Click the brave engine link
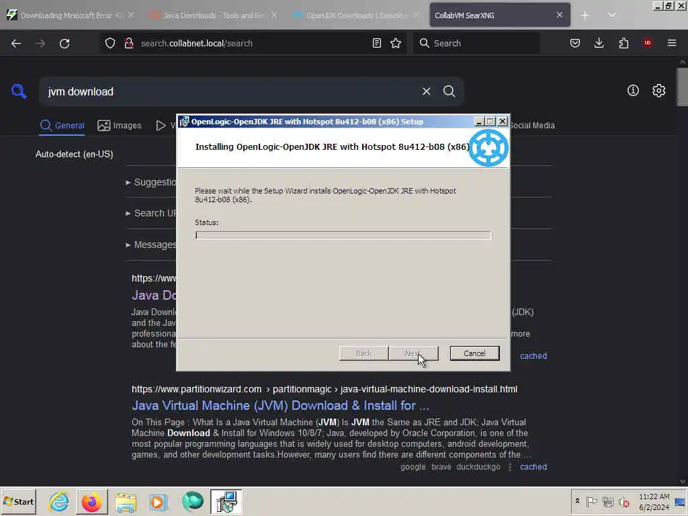The width and height of the screenshot is (688, 516). pyautogui.click(x=441, y=467)
